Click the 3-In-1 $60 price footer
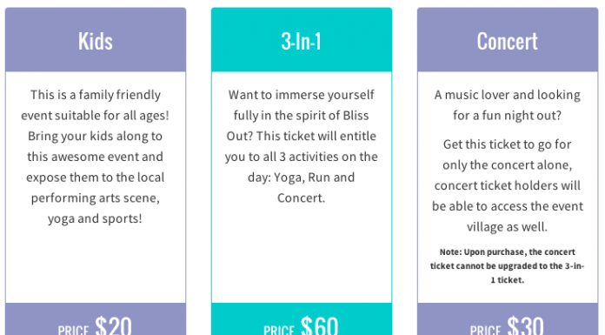This screenshot has width=605, height=335. click(x=302, y=319)
